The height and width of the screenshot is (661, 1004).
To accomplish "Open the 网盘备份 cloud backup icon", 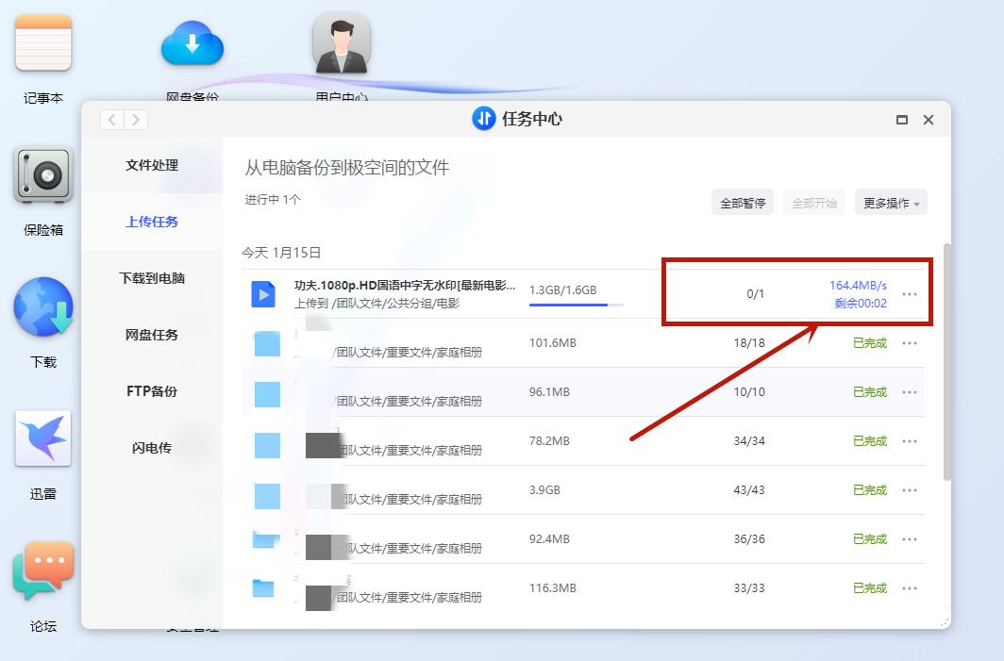I will 192,43.
